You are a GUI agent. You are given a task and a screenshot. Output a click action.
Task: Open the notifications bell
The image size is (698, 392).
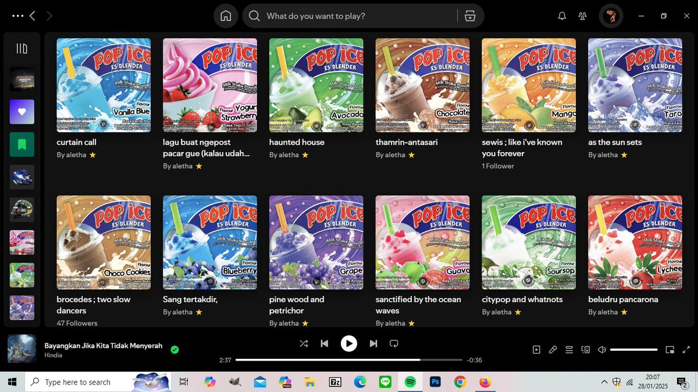click(x=562, y=16)
